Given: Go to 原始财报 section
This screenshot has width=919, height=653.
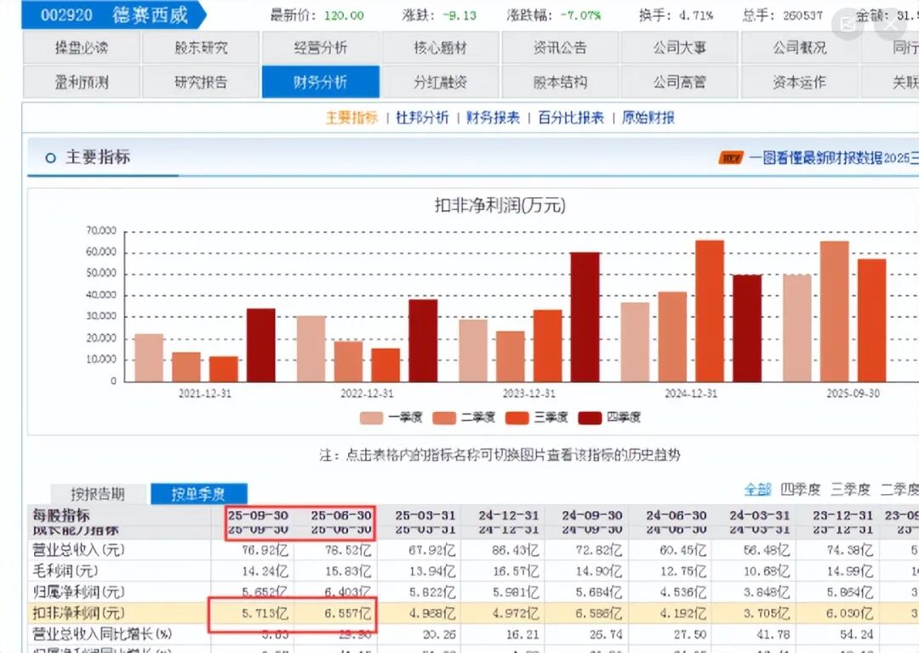Looking at the screenshot, I should pos(648,117).
